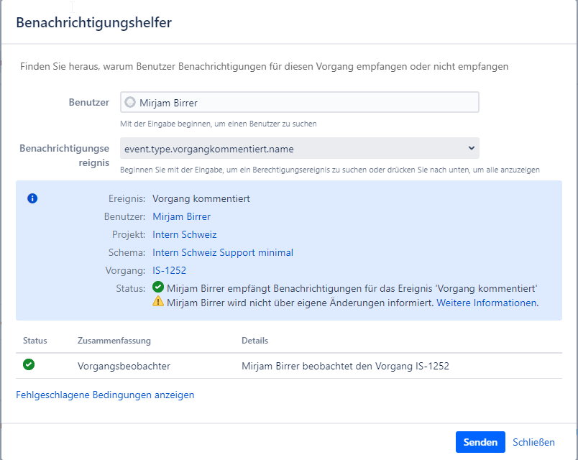Click 'empfängt Benachrichtigungen für das Ereignis' status message

[352, 289]
